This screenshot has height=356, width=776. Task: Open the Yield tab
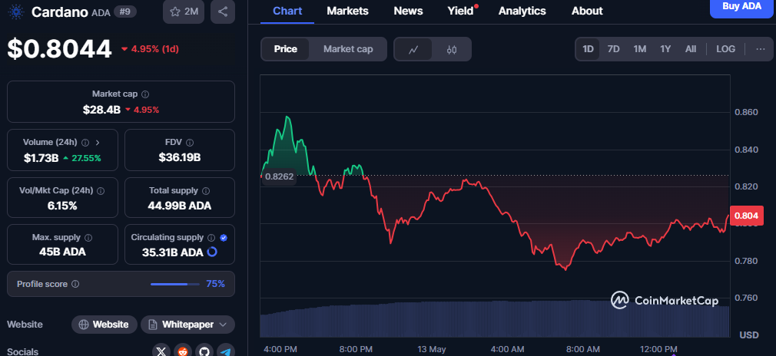click(x=461, y=11)
